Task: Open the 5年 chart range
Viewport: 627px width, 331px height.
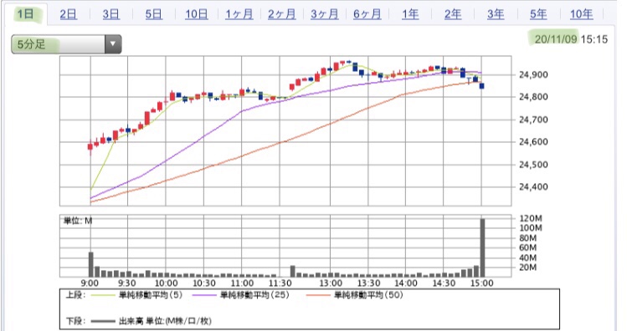Action: (538, 14)
